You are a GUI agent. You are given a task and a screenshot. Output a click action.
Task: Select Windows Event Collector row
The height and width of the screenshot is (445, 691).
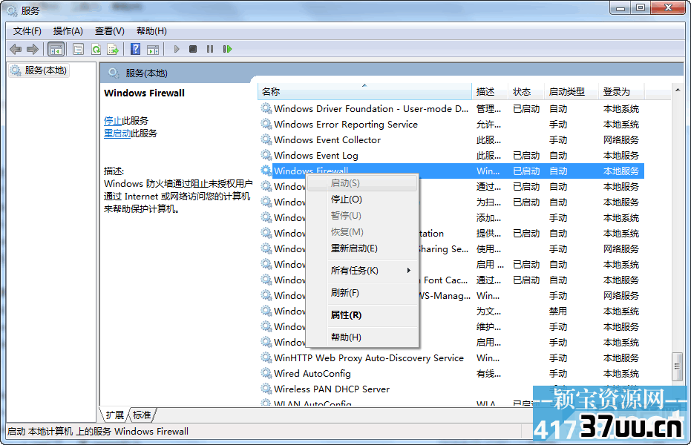[x=451, y=139]
